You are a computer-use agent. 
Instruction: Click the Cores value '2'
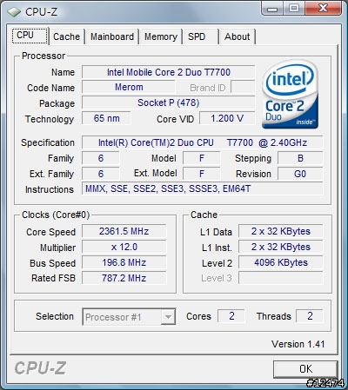(231, 316)
